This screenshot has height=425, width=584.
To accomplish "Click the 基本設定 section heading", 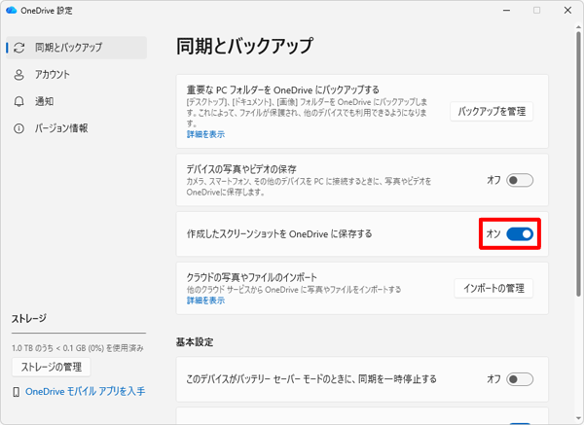I will coord(195,342).
